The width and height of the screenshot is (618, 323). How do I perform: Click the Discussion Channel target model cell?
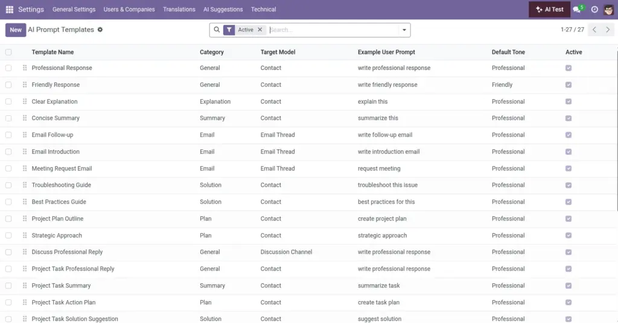[286, 252]
